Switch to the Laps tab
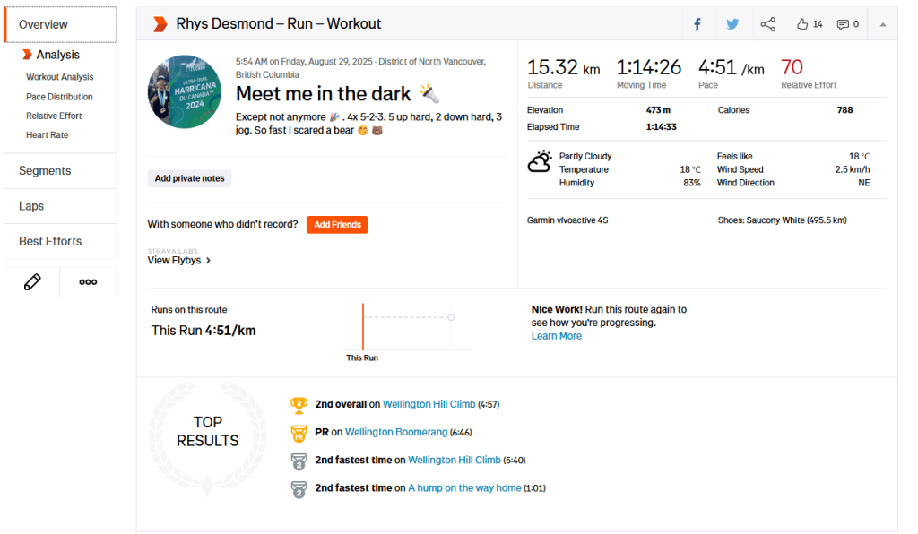The height and width of the screenshot is (534, 918). tap(31, 206)
